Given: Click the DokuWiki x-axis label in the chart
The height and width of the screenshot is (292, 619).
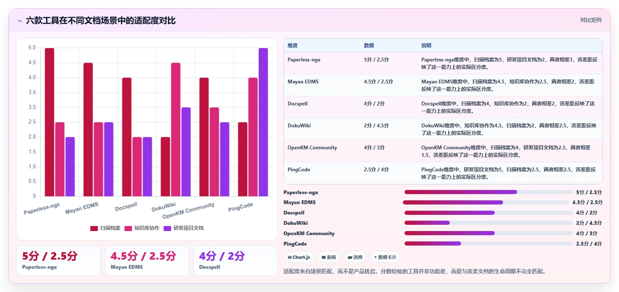Looking at the screenshot, I should pyautogui.click(x=164, y=207).
